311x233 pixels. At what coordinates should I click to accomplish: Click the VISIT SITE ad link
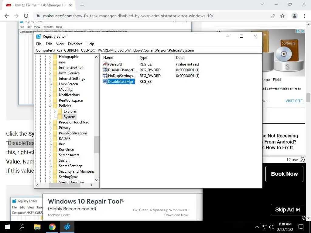294,101
